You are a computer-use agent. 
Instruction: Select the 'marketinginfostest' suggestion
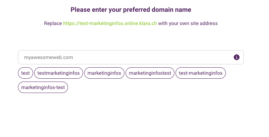pos(150,73)
